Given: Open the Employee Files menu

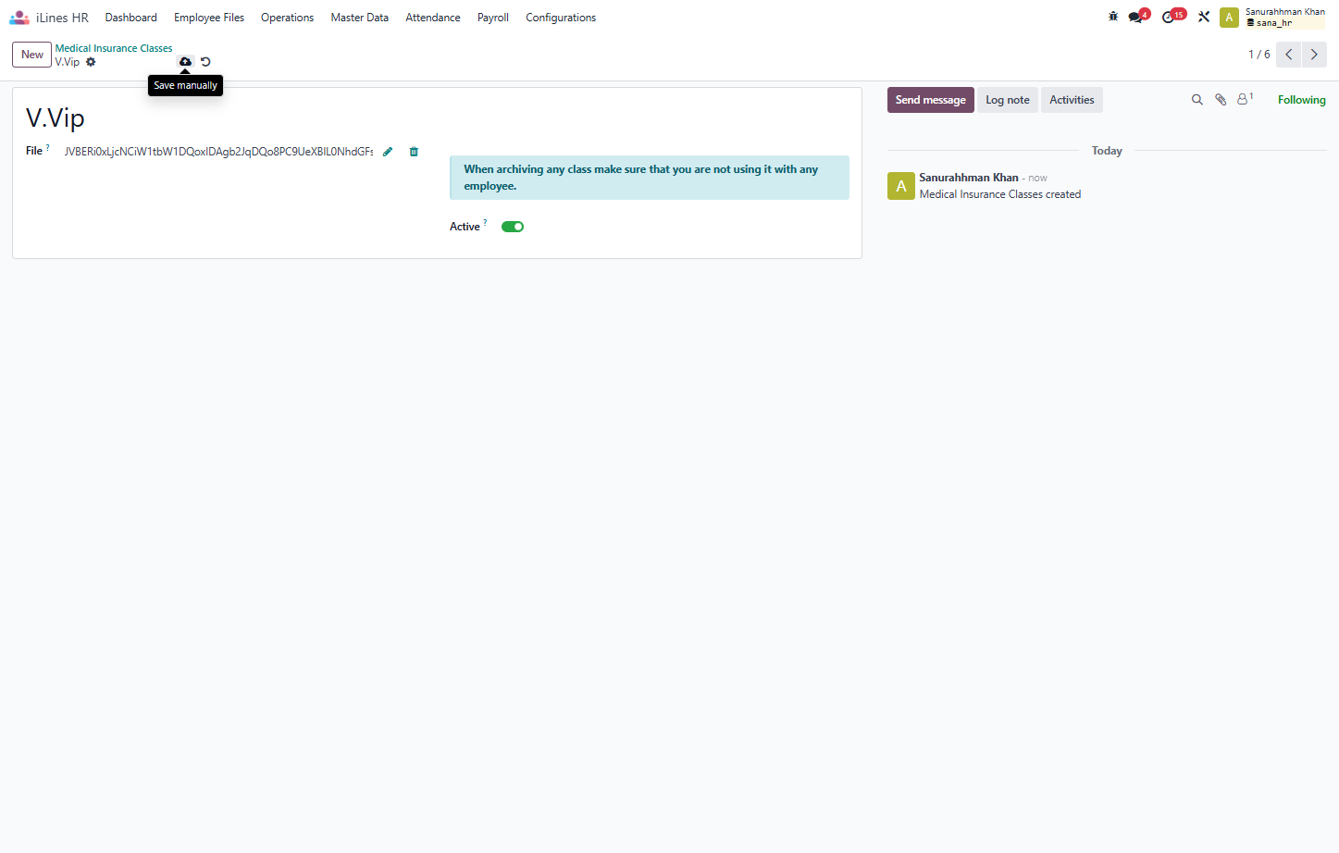Looking at the screenshot, I should 209,18.
